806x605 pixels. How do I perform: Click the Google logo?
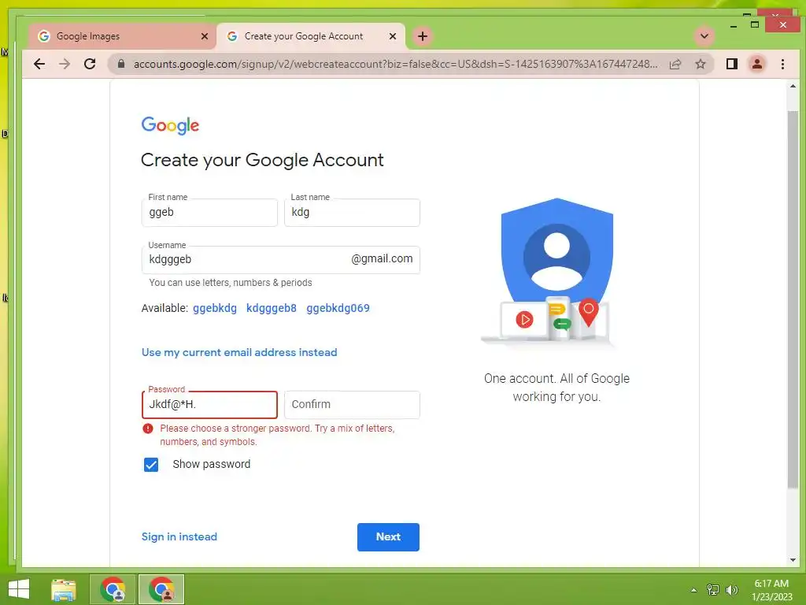[170, 125]
